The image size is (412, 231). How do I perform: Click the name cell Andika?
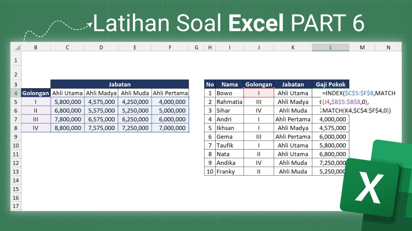(229, 163)
